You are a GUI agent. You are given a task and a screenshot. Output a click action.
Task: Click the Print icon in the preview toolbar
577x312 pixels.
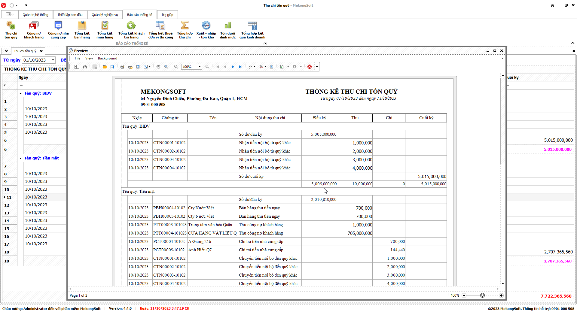pos(122,67)
